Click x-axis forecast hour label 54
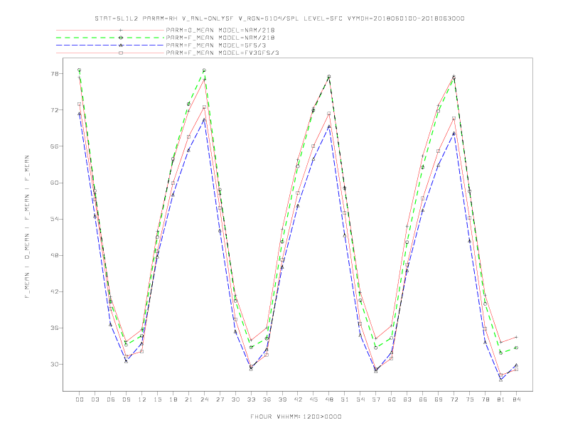This screenshot has width=563, height=435. point(360,399)
